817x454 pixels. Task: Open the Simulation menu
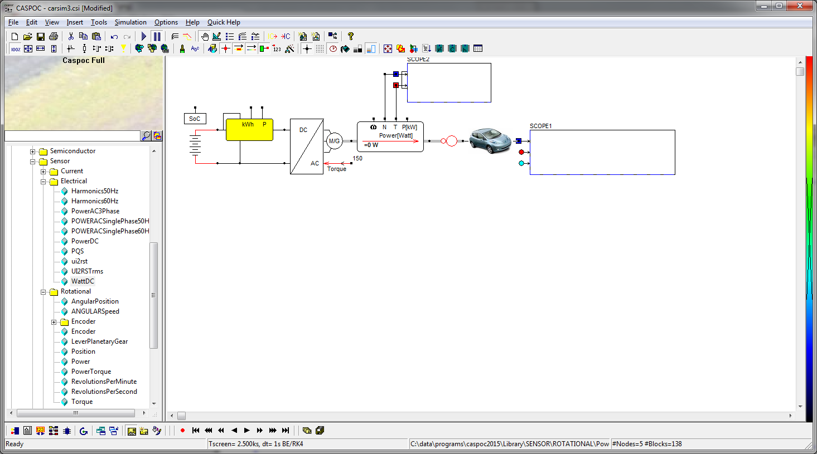tap(130, 22)
